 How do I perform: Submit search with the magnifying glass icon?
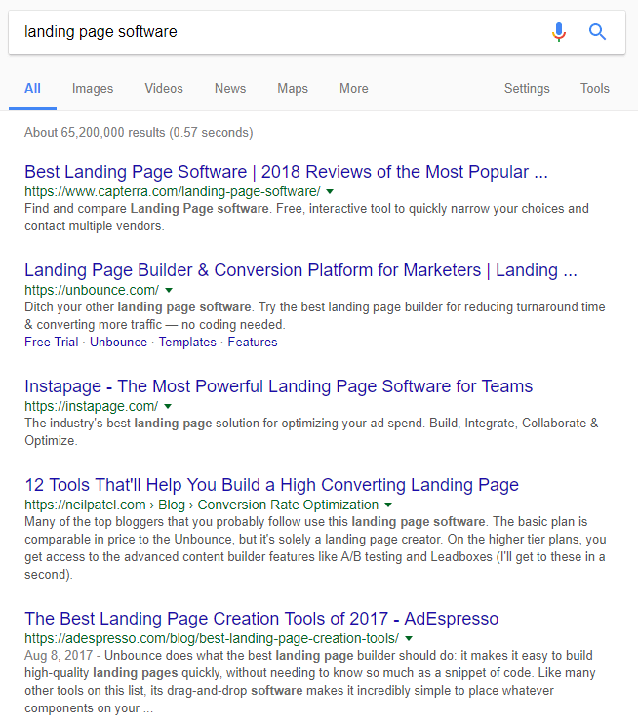click(597, 32)
